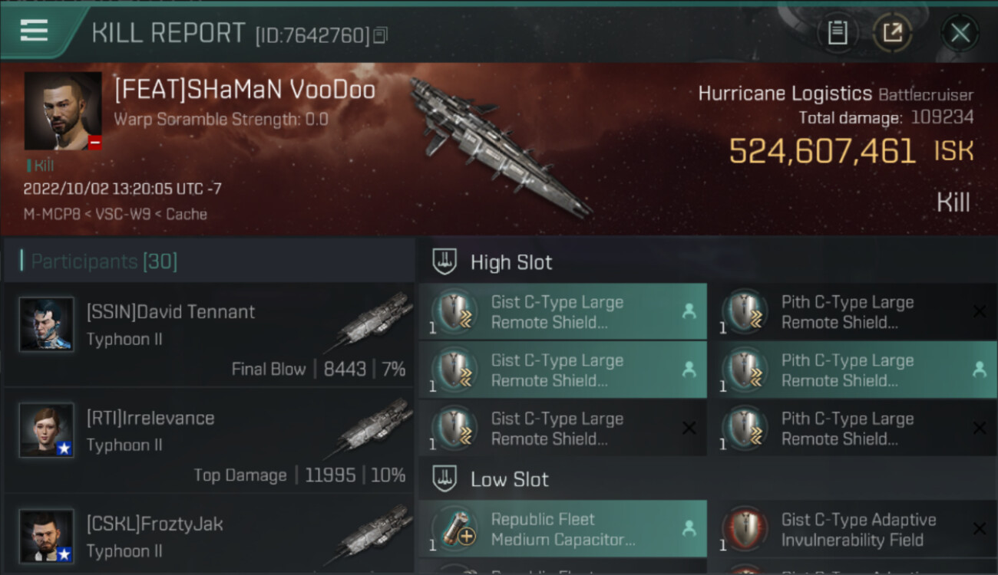The image size is (998, 575).
Task: Open FroztyJak's participant portrait
Action: [47, 536]
